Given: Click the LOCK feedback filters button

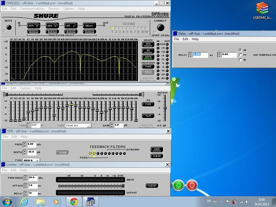Looking at the screenshot, I should coord(157,149).
